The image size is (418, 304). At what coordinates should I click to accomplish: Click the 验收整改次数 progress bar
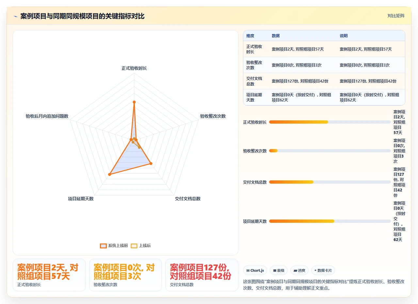(x=330, y=151)
